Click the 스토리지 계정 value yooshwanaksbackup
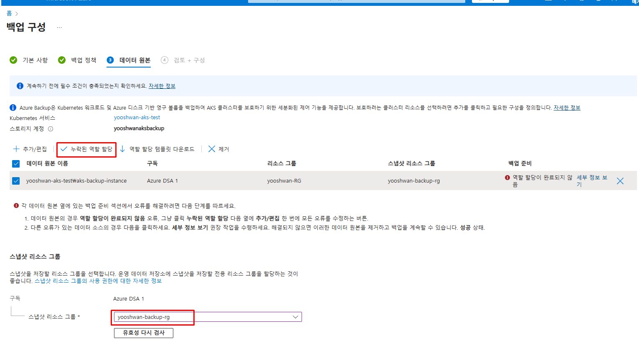This screenshot has height=351, width=639. point(139,128)
